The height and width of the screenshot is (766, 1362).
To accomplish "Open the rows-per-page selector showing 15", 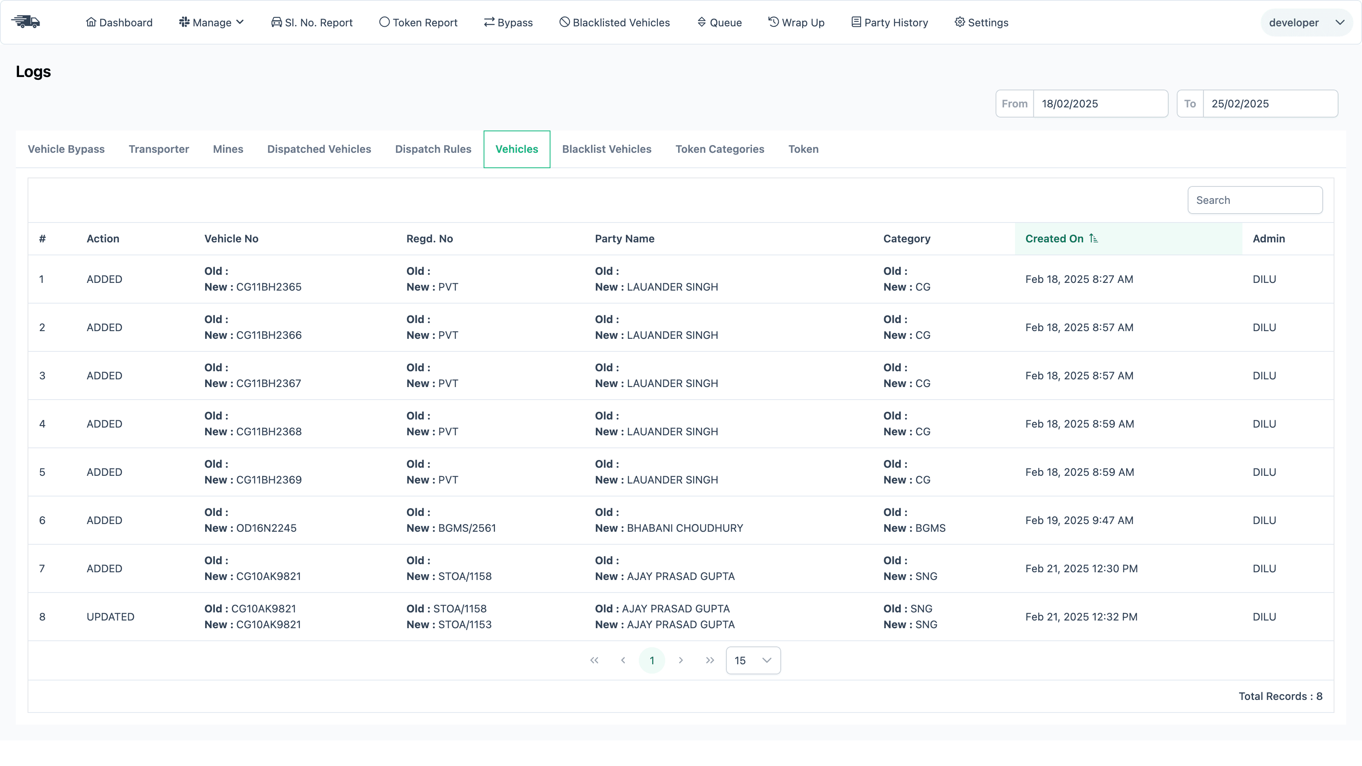I will point(753,660).
